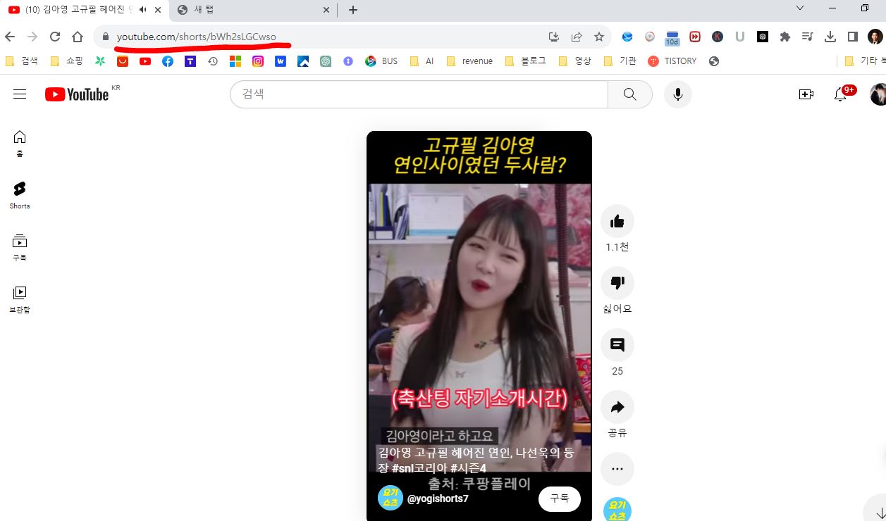Close the 새 탭 tab
Viewport: 886px width, 521px height.
(x=326, y=10)
